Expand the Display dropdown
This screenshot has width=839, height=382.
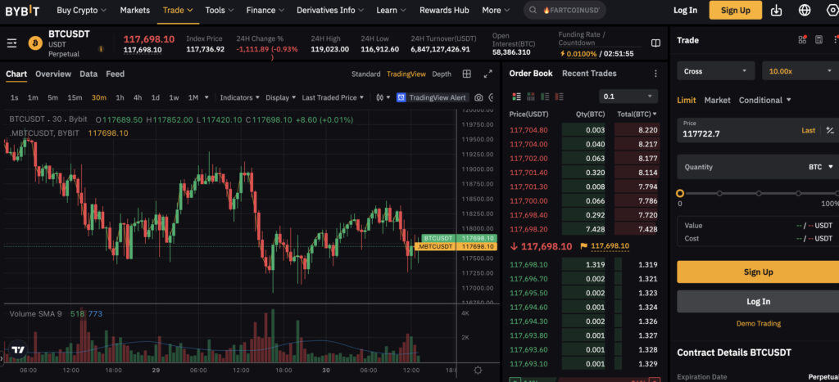pos(281,98)
